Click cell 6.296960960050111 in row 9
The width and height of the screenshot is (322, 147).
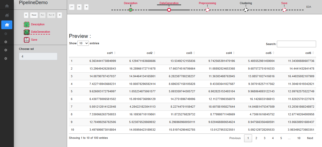[182, 122]
